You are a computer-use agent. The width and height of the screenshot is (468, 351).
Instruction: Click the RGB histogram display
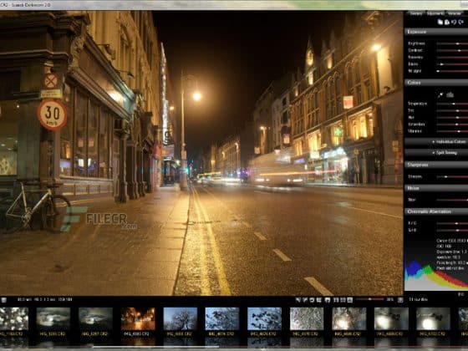[x=436, y=275]
